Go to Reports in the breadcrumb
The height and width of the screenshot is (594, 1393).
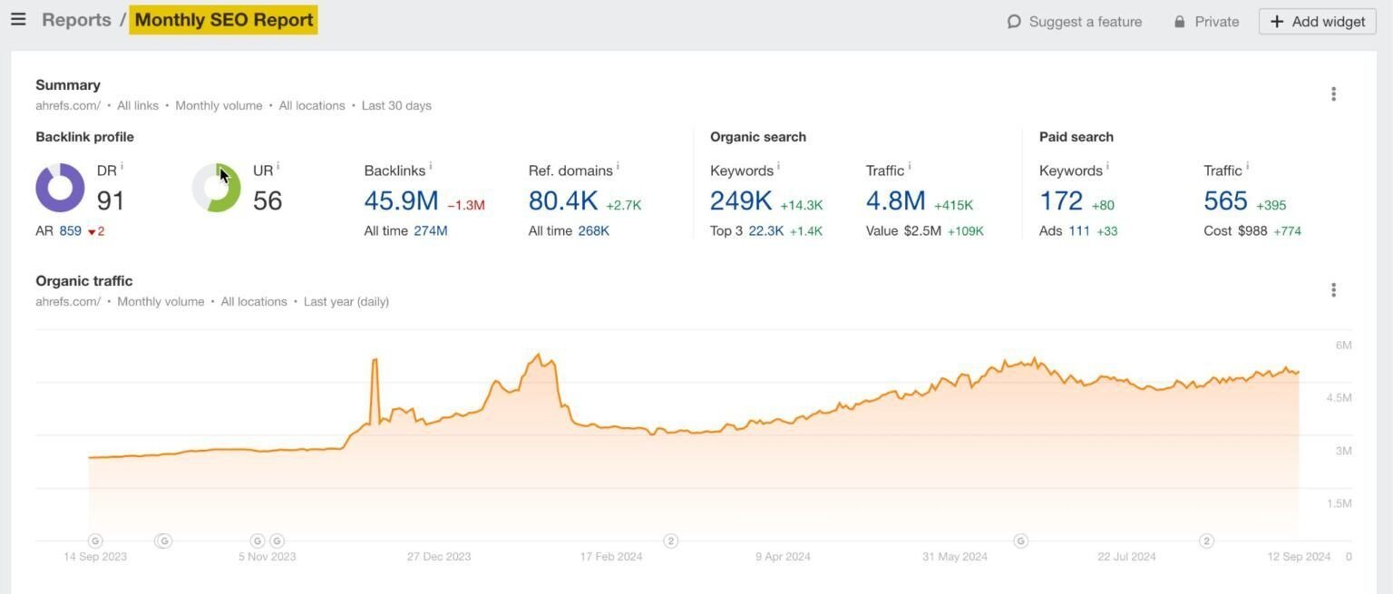[76, 20]
